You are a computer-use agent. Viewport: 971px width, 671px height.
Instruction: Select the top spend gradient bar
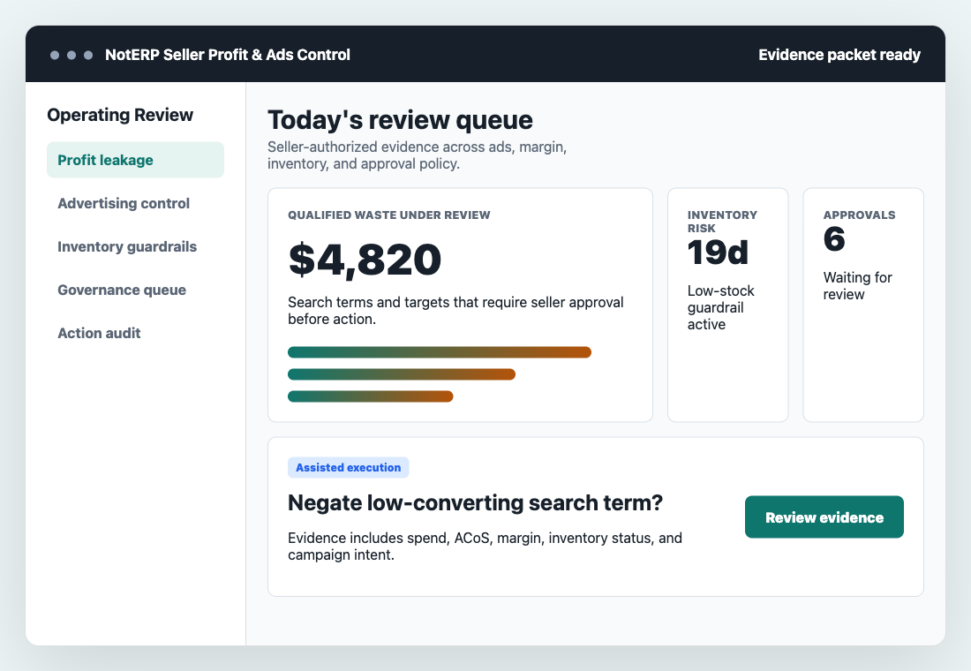click(439, 351)
